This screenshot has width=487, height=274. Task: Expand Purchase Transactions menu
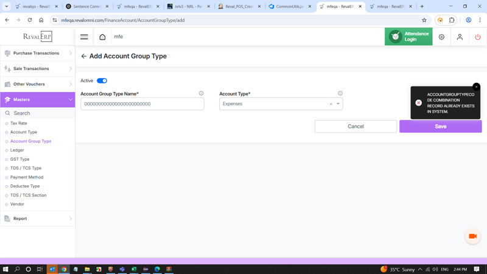click(37, 53)
